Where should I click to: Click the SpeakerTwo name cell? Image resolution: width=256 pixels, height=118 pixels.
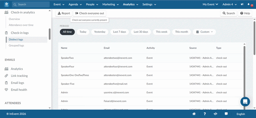point(67,58)
